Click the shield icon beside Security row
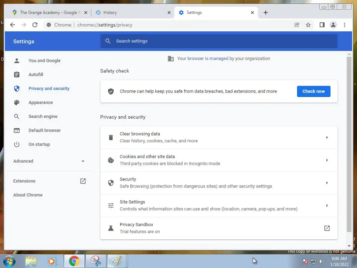 click(111, 183)
